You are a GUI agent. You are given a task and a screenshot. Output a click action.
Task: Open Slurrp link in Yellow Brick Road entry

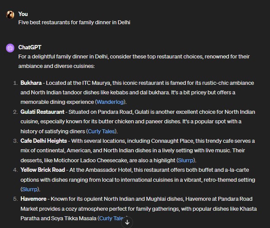pos(30,189)
